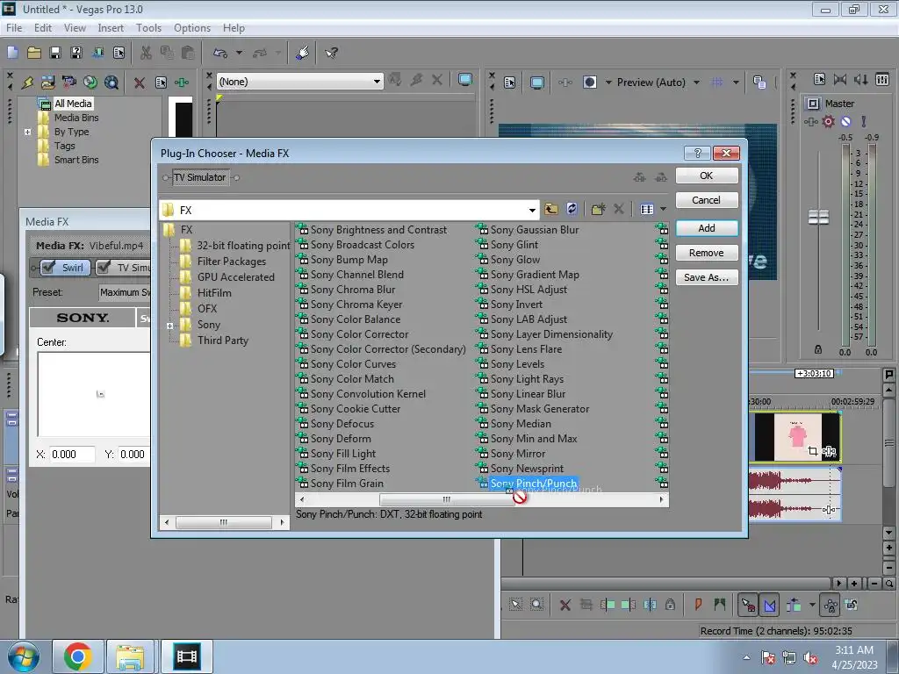899x674 pixels.
Task: Open the Preview (Auto) quality dropdown
Action: (x=696, y=82)
